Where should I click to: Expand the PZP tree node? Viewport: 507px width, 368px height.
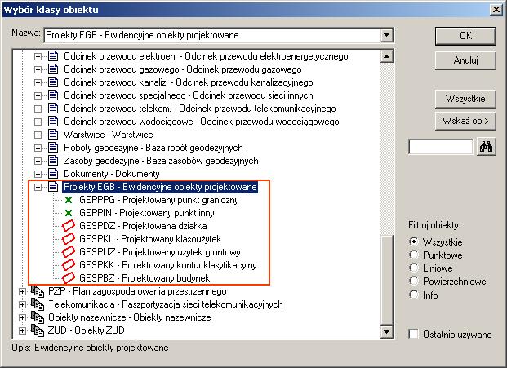click(x=22, y=291)
